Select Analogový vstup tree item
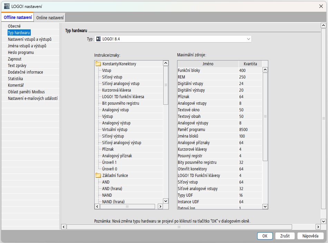 click(115, 110)
